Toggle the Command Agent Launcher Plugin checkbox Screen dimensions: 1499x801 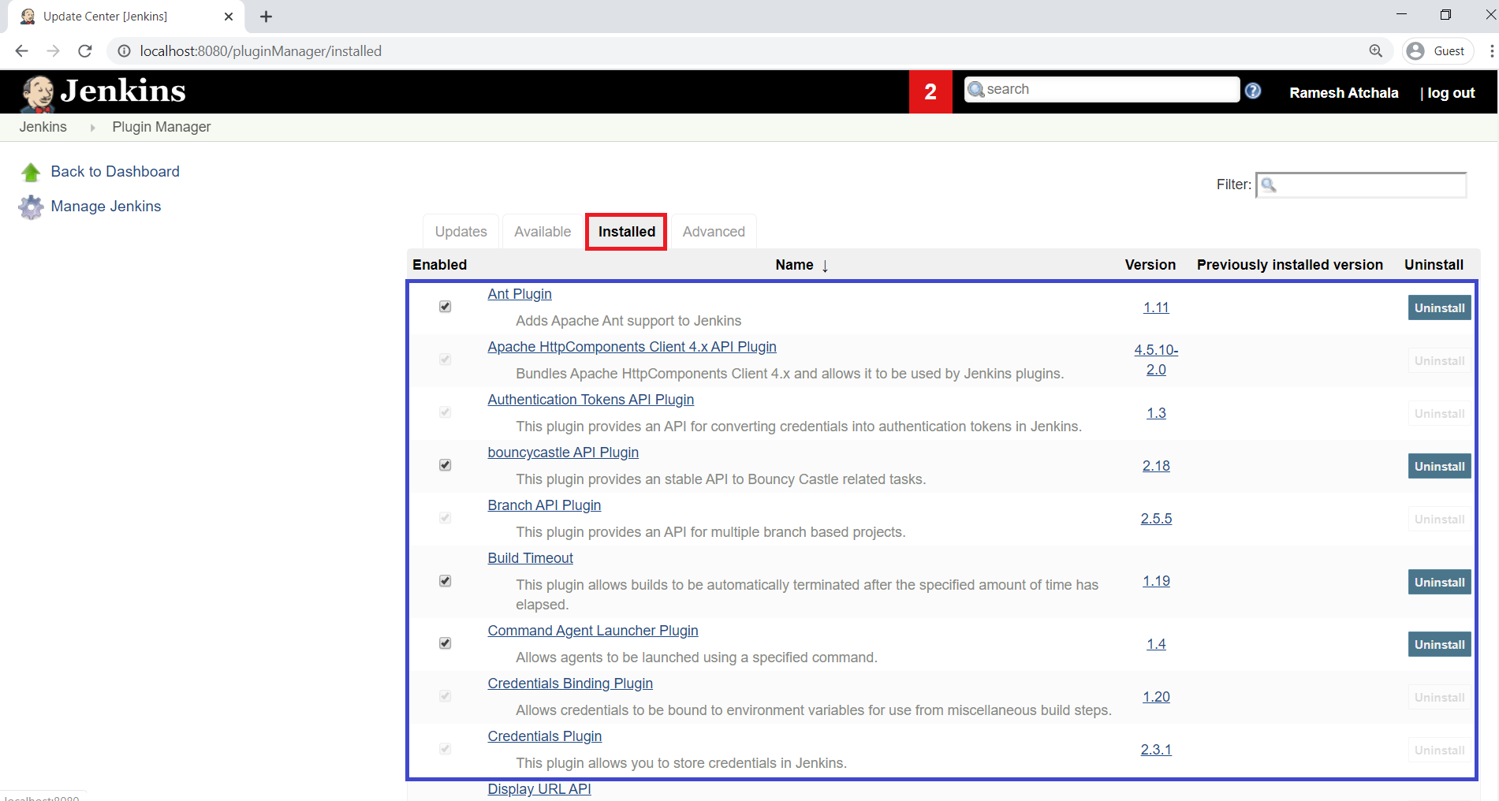pyautogui.click(x=446, y=643)
